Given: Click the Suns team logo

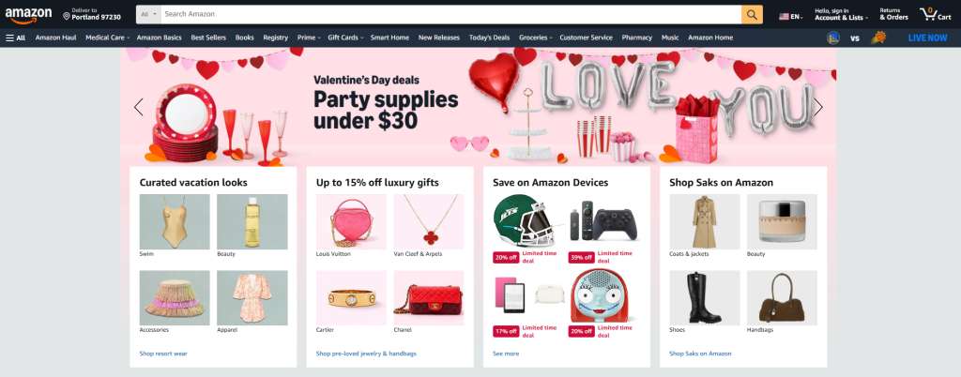Looking at the screenshot, I should click(878, 38).
